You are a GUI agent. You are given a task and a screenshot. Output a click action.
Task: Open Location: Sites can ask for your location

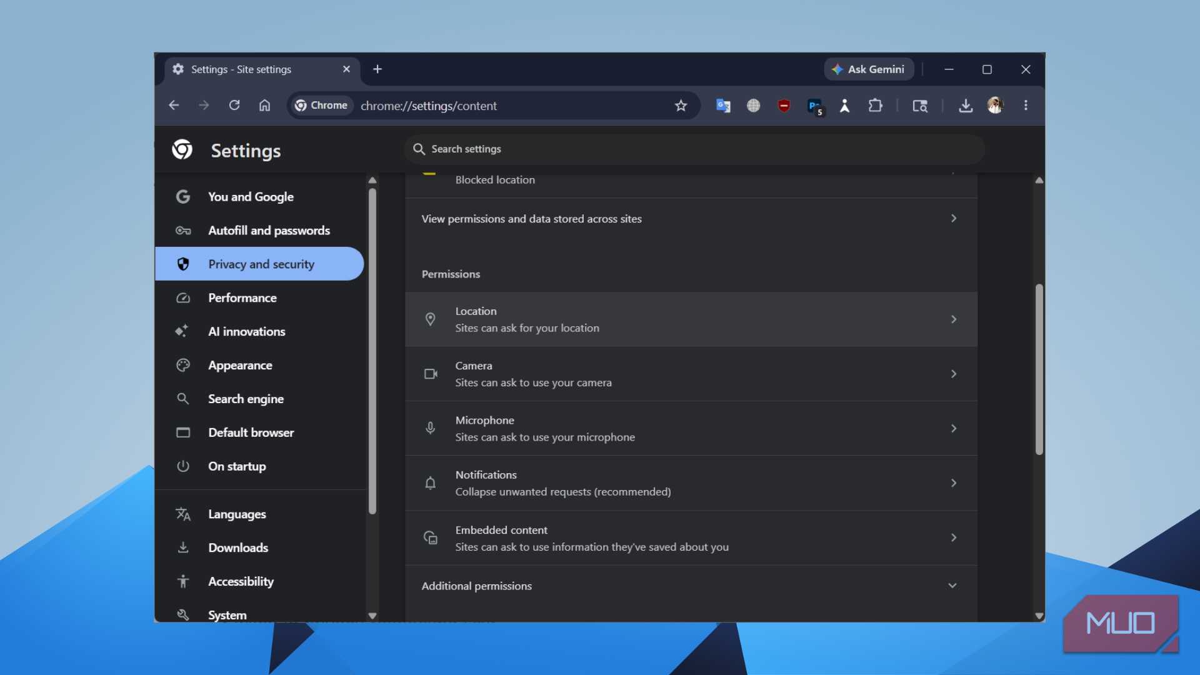[x=691, y=319]
